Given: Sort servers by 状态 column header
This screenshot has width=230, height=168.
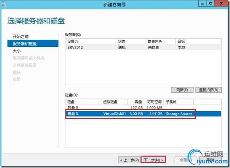Looking at the screenshot, I should tap(131, 41).
